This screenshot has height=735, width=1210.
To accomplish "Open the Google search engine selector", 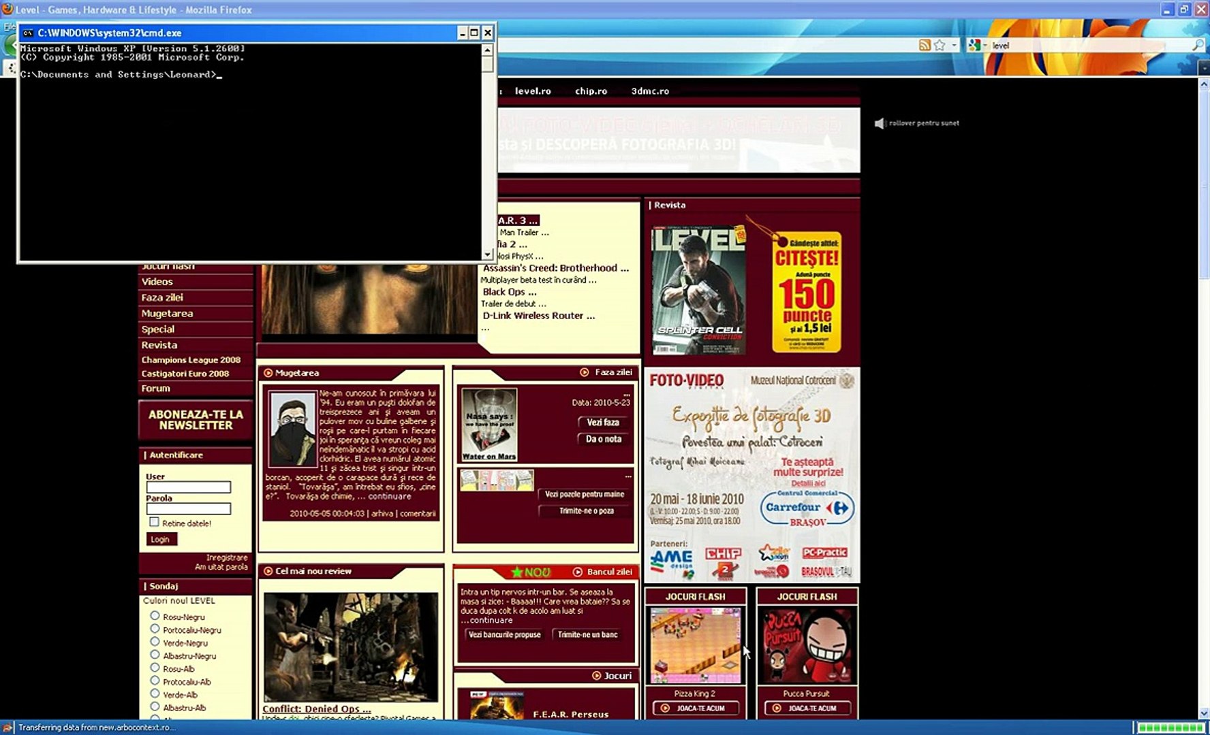I will point(978,46).
